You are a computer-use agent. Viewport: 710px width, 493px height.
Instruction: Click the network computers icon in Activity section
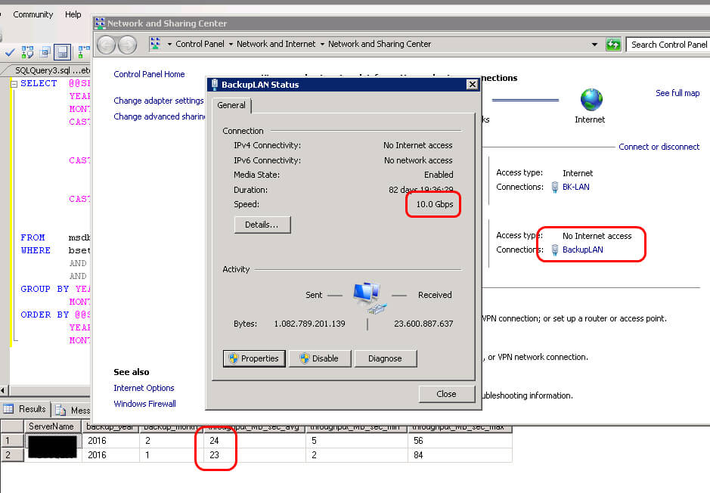pos(370,297)
